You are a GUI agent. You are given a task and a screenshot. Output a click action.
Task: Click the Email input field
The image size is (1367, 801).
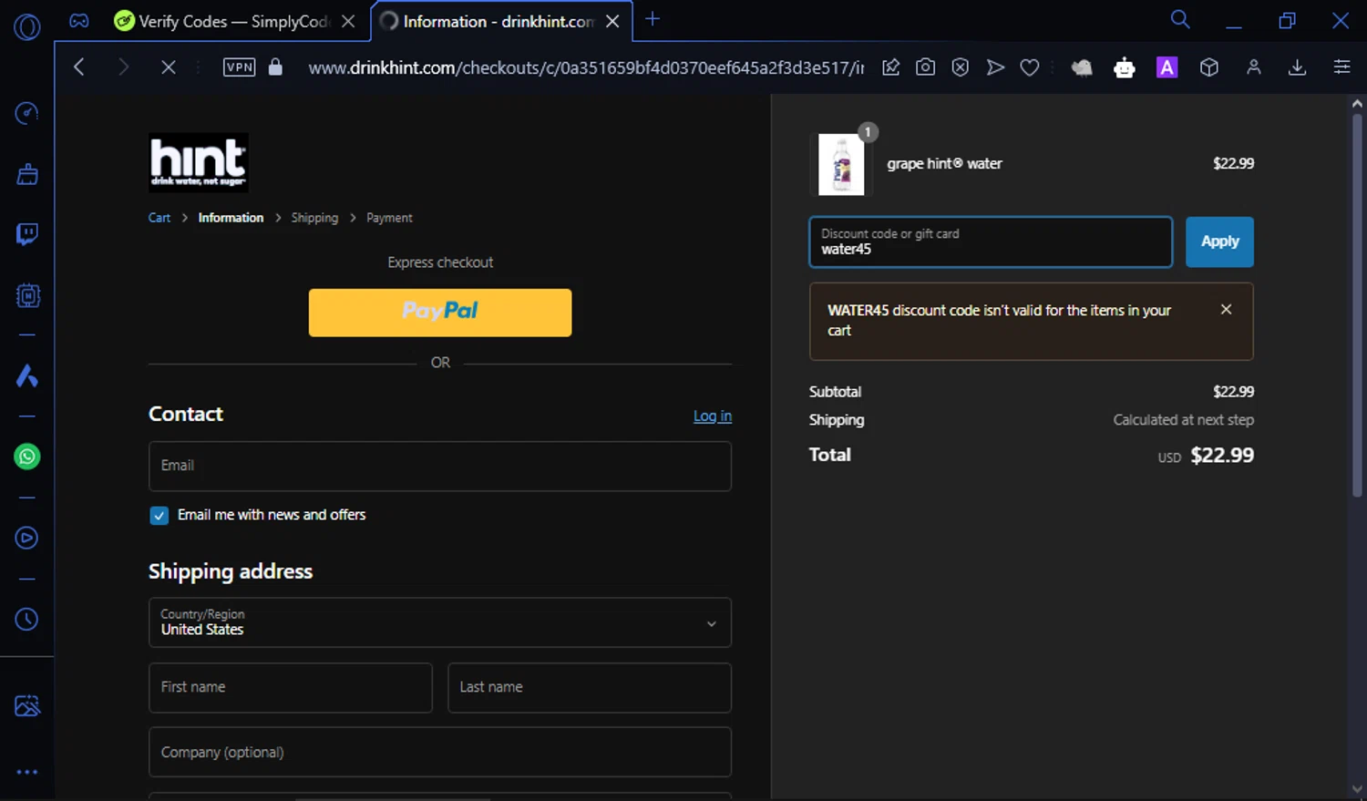point(439,467)
